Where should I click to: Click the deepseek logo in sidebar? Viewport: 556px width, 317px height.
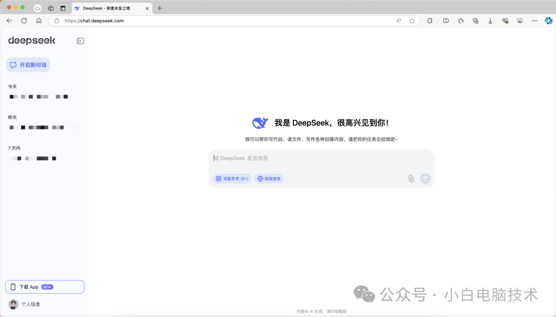32,41
